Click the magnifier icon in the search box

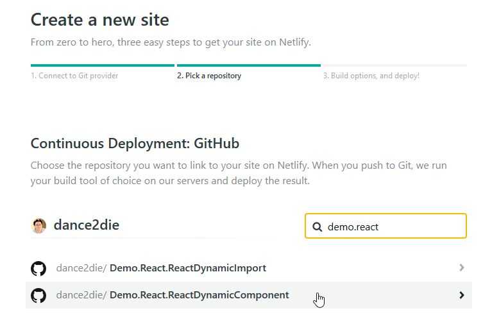click(x=317, y=226)
